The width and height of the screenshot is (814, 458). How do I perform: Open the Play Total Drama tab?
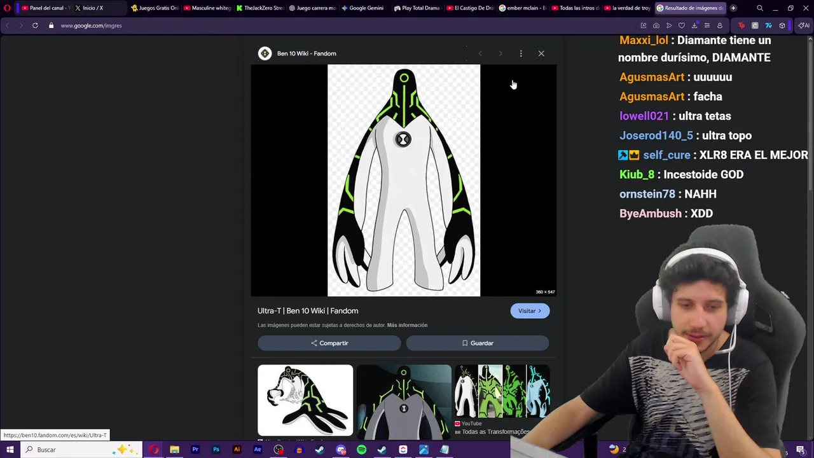tap(417, 8)
